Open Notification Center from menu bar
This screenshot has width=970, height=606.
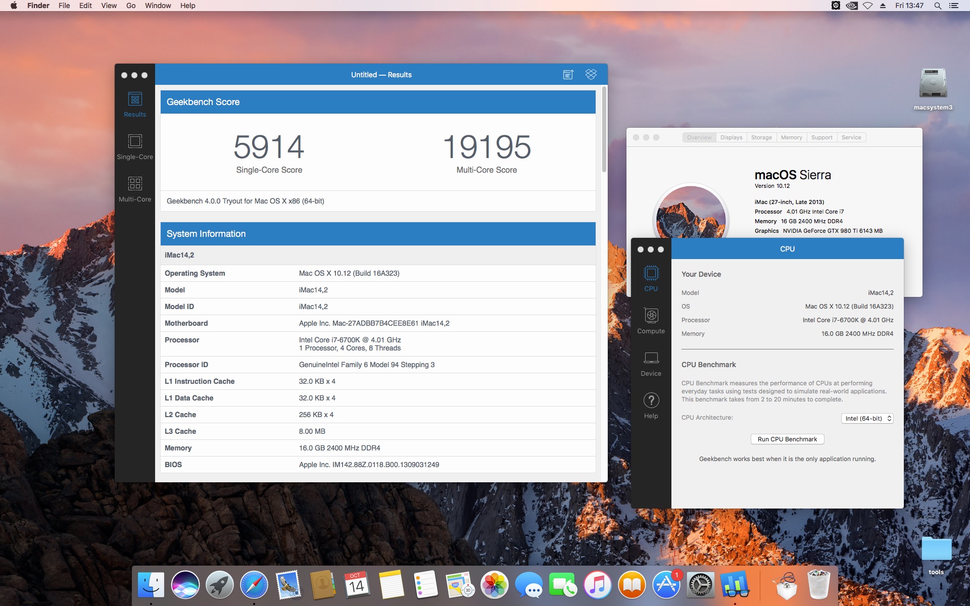(954, 6)
